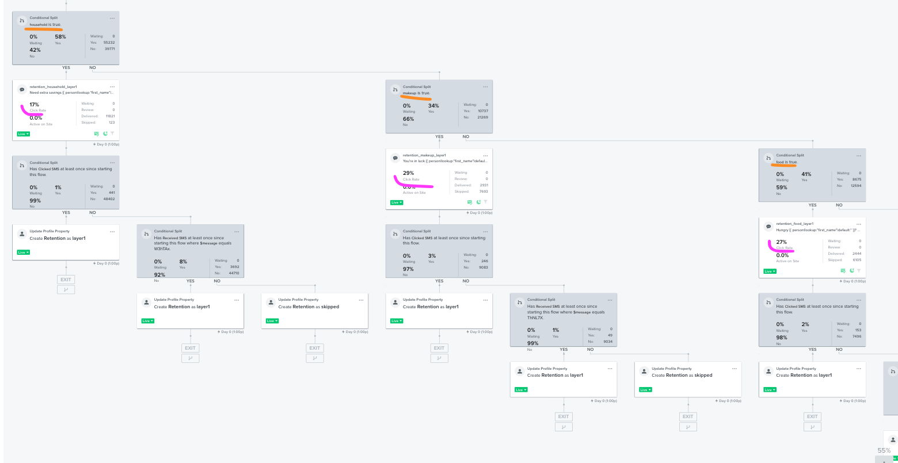Click split icon on 'makeup is true' card
The width and height of the screenshot is (898, 463).
(x=395, y=89)
